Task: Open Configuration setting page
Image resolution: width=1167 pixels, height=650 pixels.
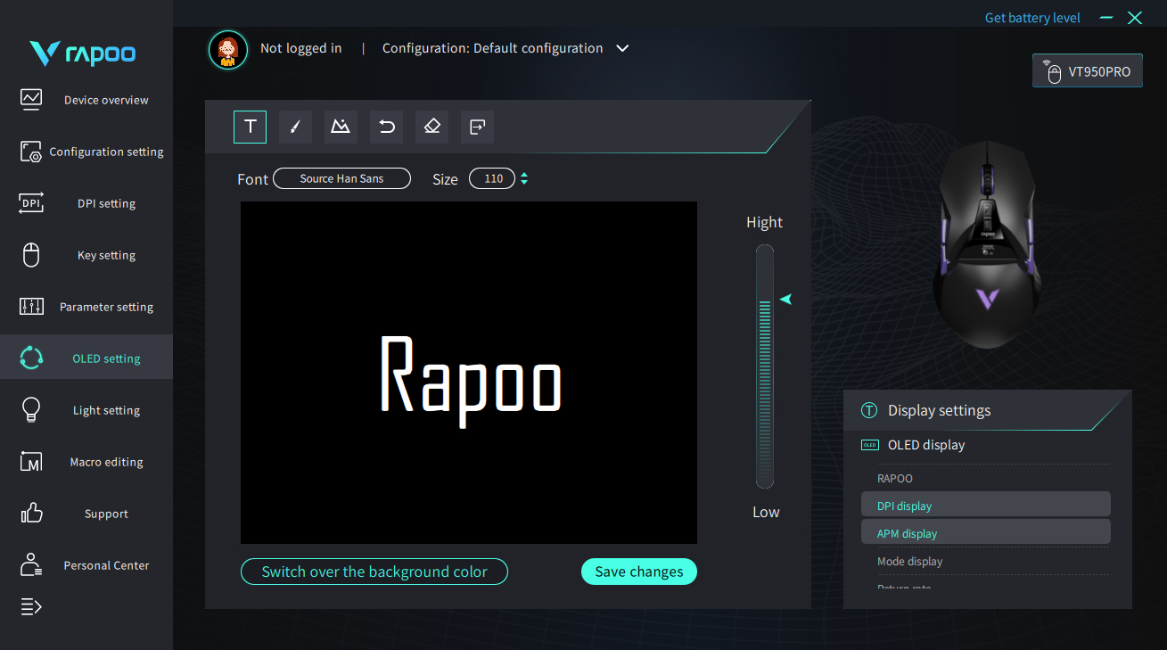Action: click(106, 152)
